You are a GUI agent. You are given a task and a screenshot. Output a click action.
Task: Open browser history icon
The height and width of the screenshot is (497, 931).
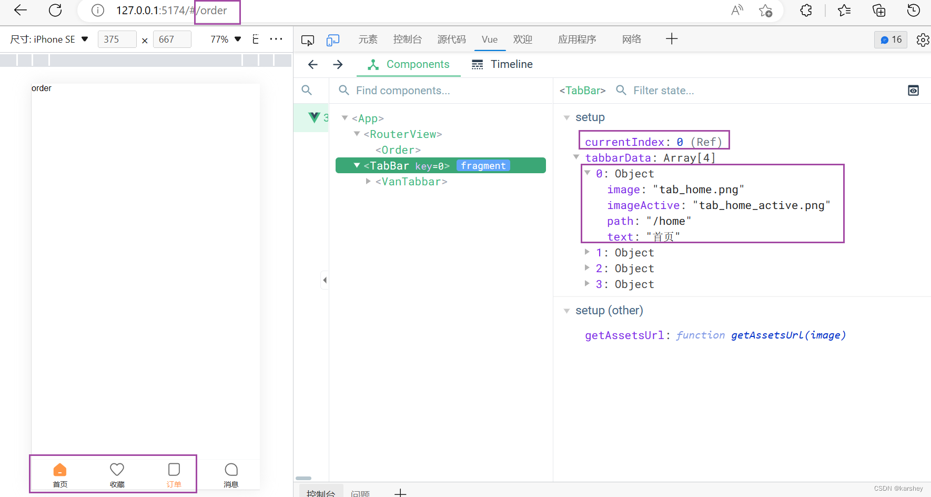914,10
